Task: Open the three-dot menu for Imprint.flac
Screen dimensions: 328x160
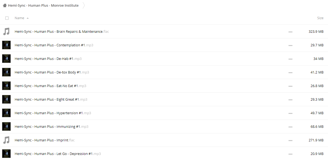Action: tap(290, 141)
